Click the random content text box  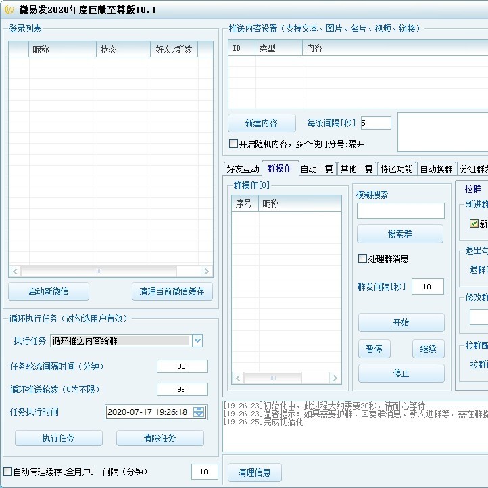tap(443, 132)
